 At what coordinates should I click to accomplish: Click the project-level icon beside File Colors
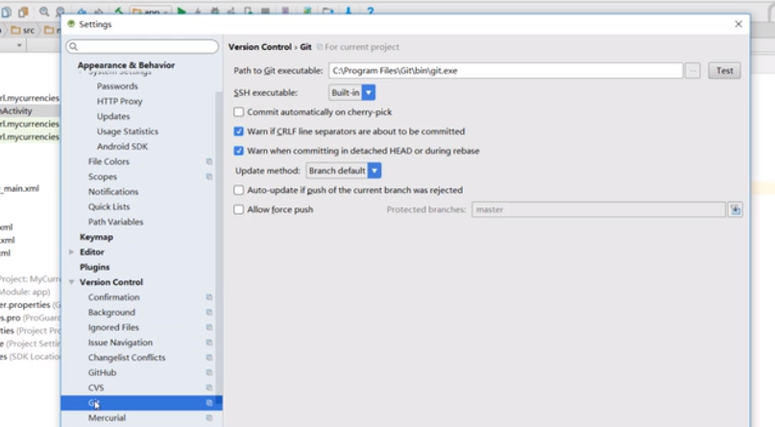point(209,161)
